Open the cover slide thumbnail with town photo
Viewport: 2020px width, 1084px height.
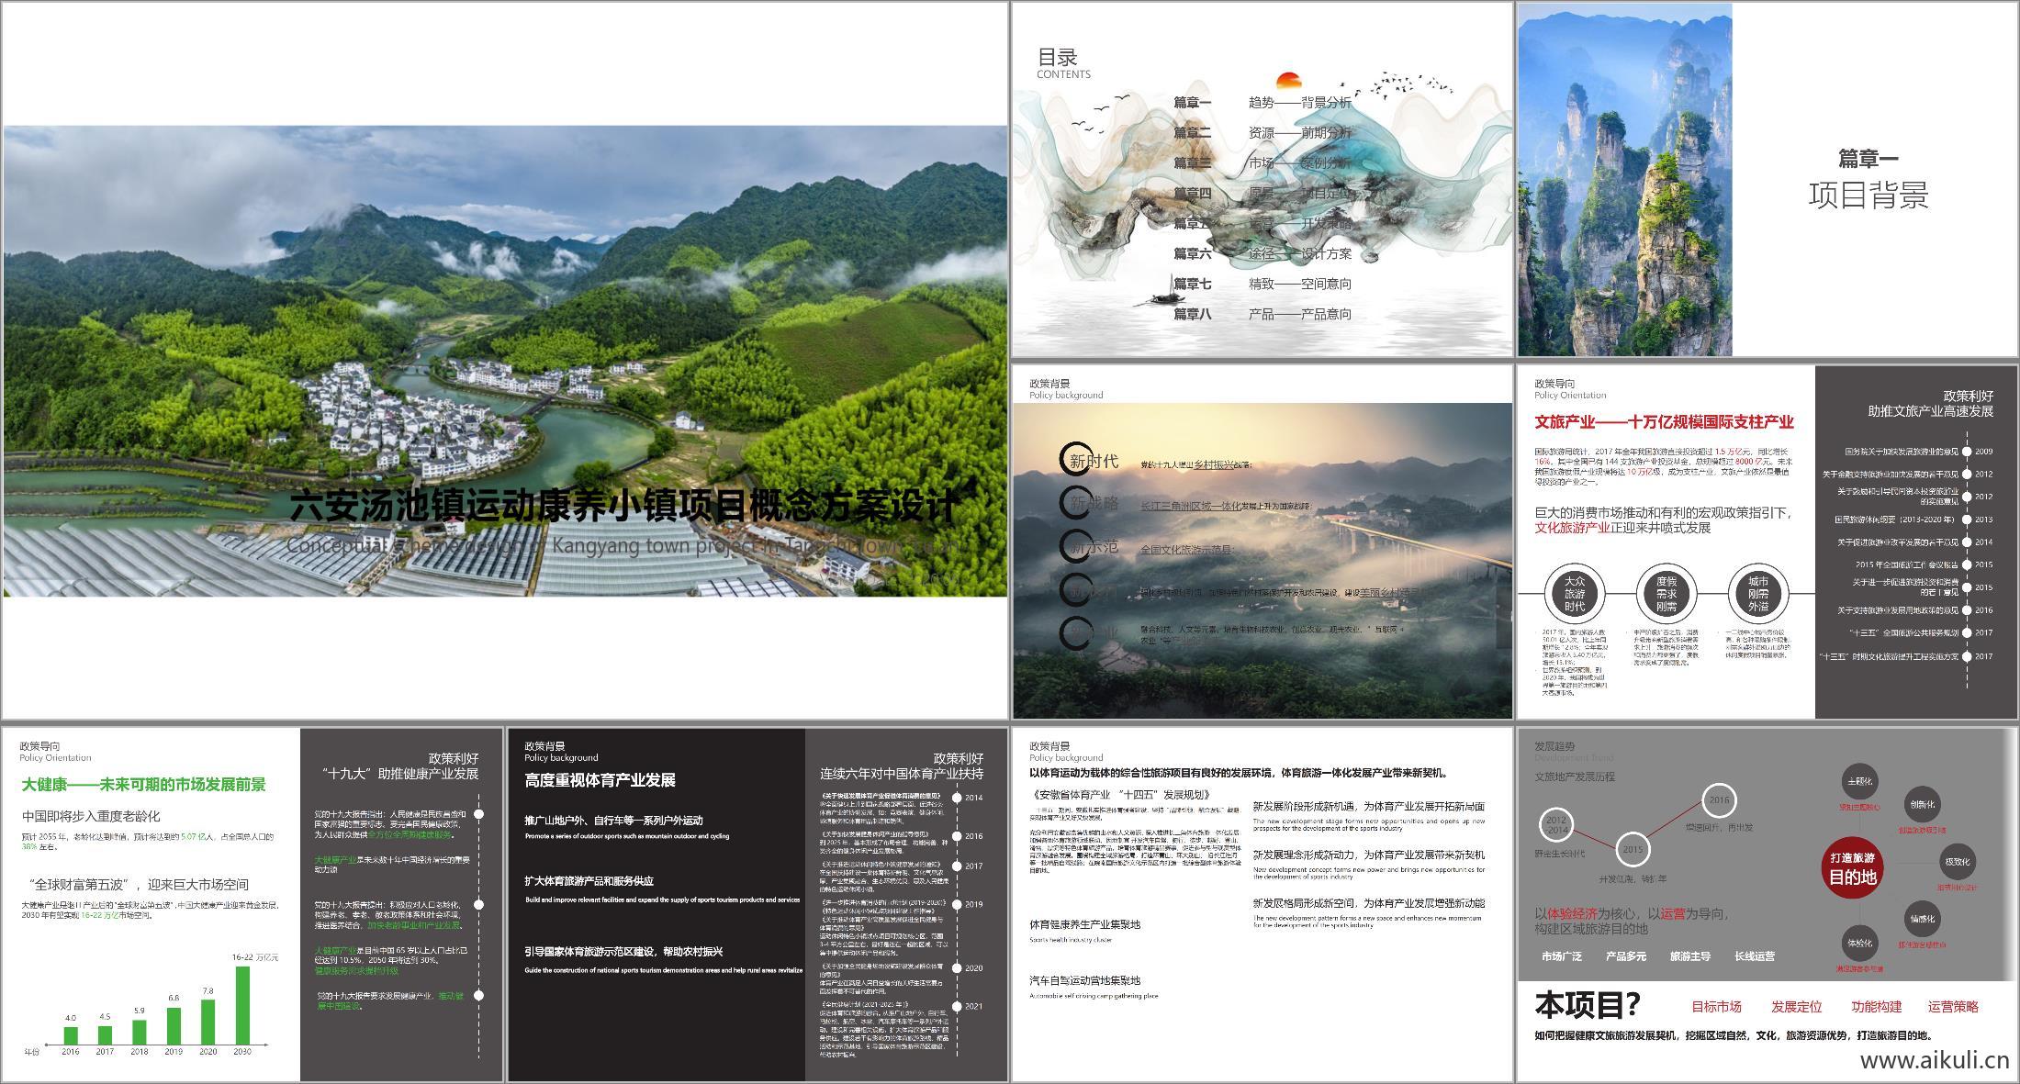click(505, 360)
